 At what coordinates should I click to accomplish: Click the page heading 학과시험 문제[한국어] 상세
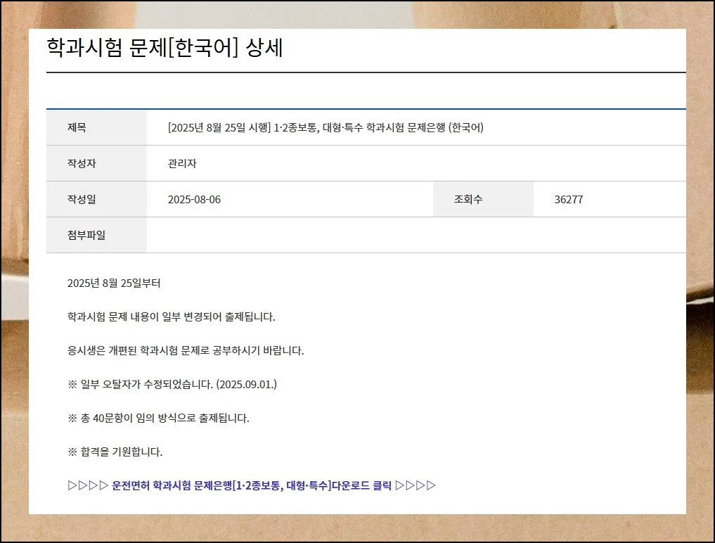pyautogui.click(x=165, y=48)
